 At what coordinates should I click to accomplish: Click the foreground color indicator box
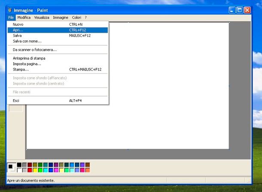pyautogui.click(x=10, y=166)
